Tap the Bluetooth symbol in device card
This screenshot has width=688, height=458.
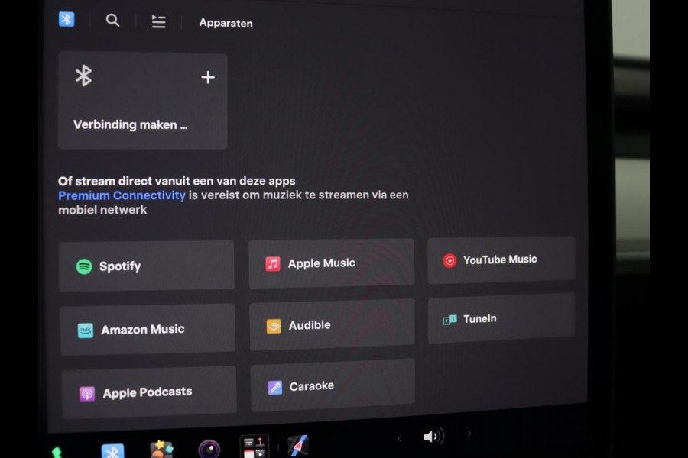click(x=83, y=76)
